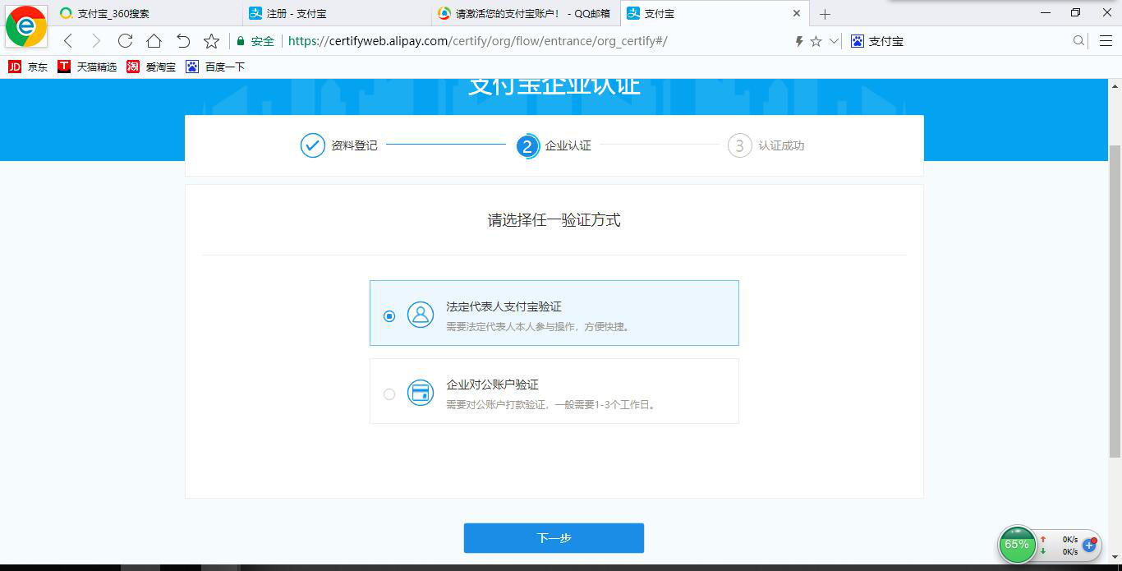
Task: Click the 法定代表人支付宝验证 title text
Action: (504, 306)
